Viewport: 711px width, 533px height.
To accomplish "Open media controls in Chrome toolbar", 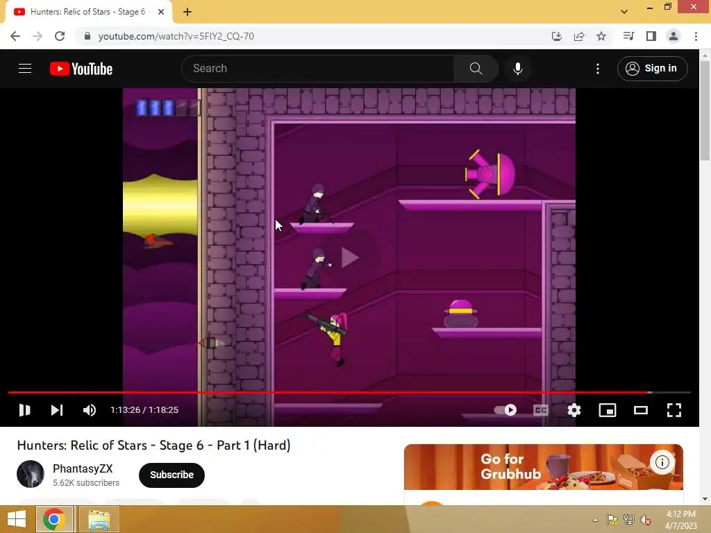I will (x=628, y=36).
